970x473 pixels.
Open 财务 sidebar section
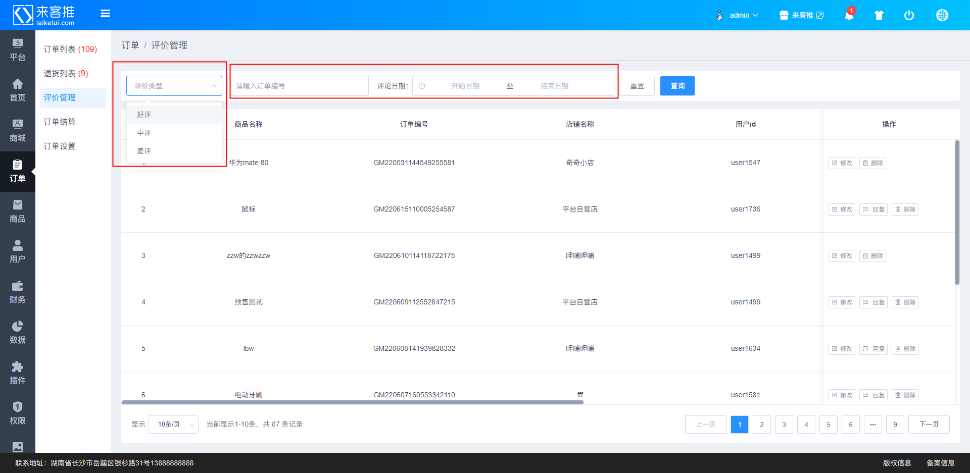click(18, 293)
